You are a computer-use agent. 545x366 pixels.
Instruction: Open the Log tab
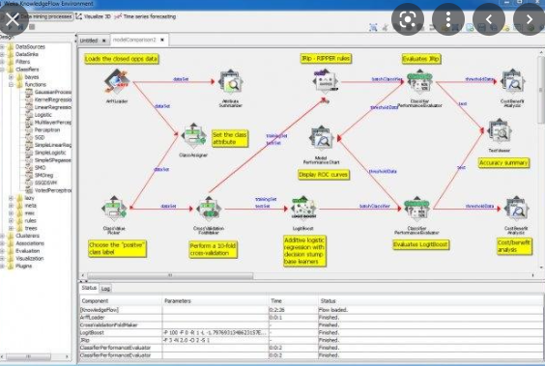105,289
